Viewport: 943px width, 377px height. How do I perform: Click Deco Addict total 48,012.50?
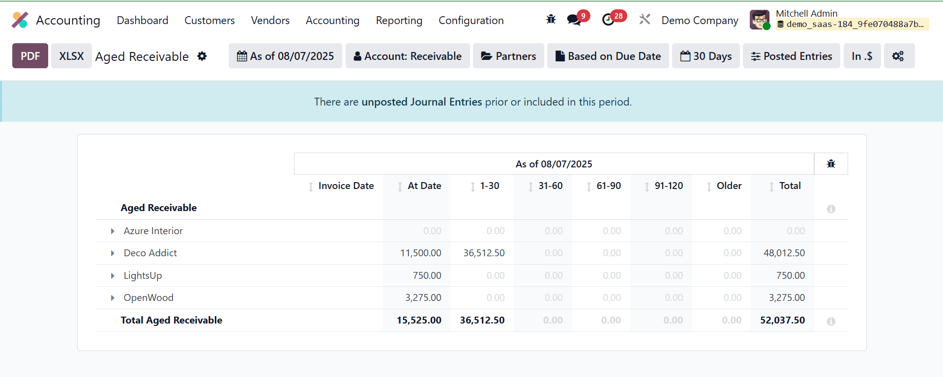[784, 253]
